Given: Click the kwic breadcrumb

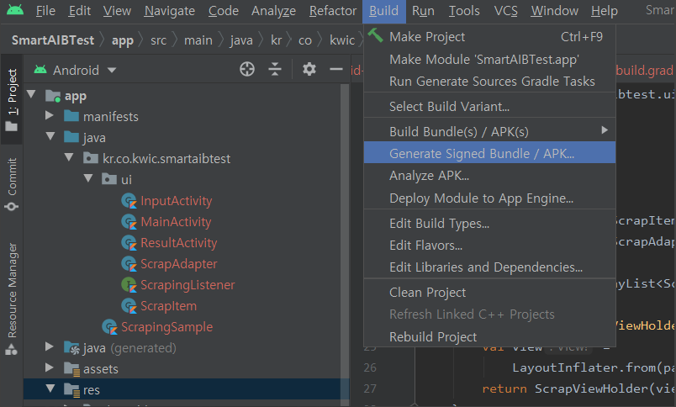Looking at the screenshot, I should [x=342, y=40].
